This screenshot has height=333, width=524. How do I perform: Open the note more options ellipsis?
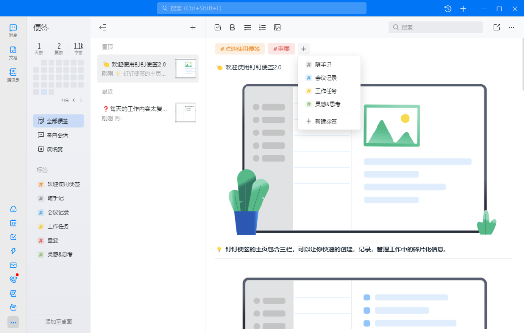click(x=512, y=27)
